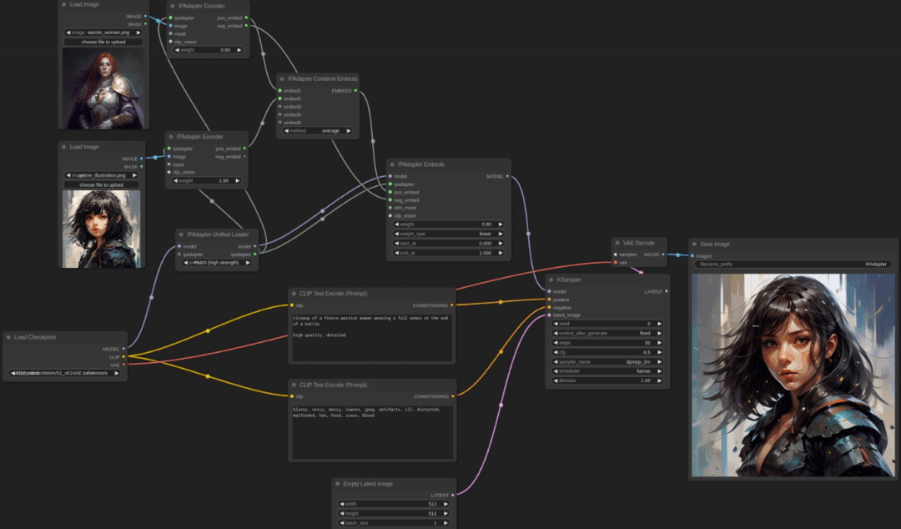Click the images input port on Save Image
Screen dimensions: 901x529
coord(692,256)
